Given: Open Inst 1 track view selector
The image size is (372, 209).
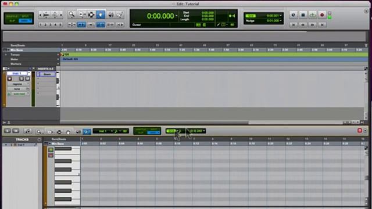Looking at the screenshot, I should tap(18, 84).
